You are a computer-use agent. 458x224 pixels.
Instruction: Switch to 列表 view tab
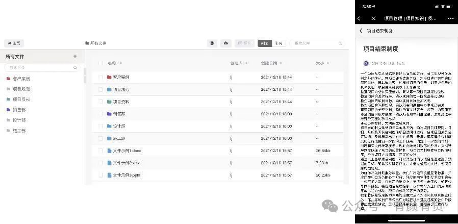tap(265, 43)
